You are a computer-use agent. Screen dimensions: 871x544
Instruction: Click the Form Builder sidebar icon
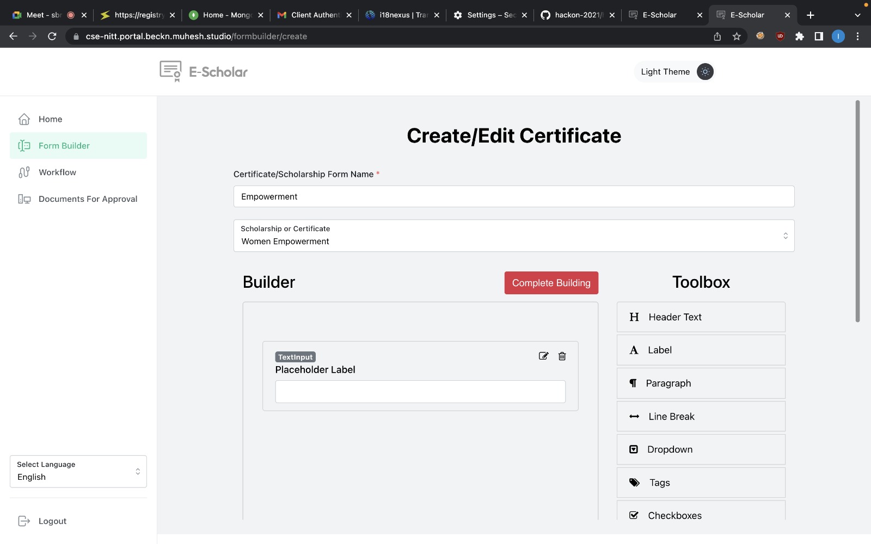click(x=24, y=146)
